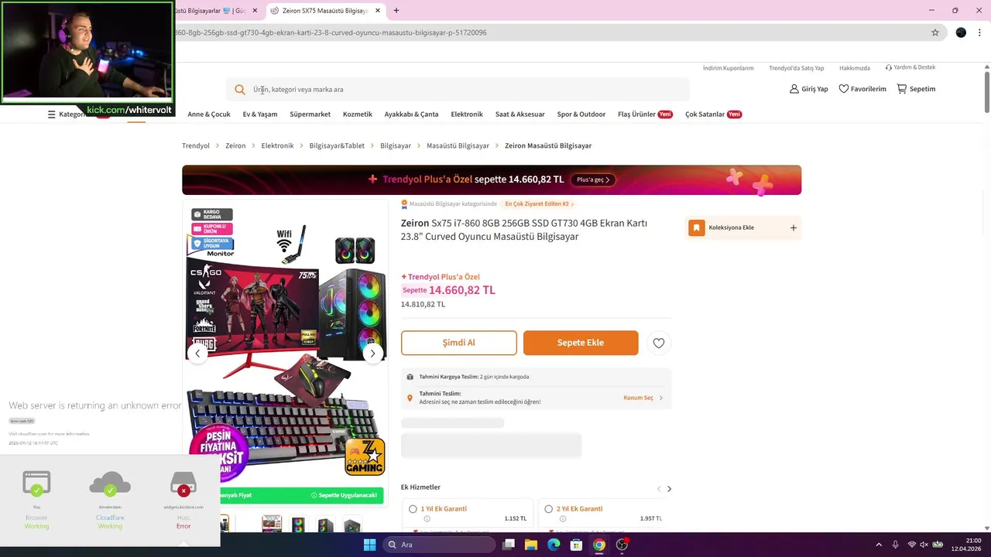Open Windows Start menu
The image size is (991, 557).
point(369,545)
